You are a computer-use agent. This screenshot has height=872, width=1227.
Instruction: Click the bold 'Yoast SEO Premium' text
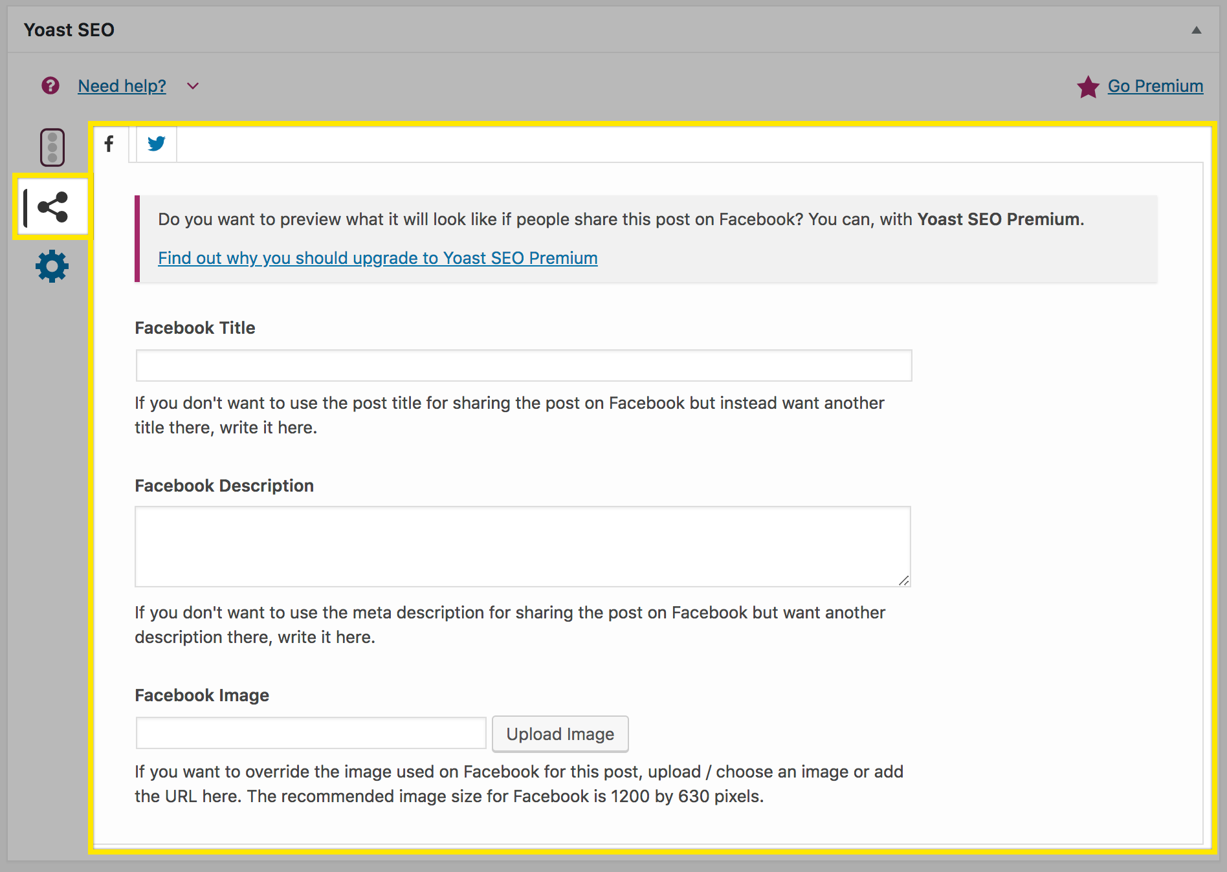pos(999,219)
